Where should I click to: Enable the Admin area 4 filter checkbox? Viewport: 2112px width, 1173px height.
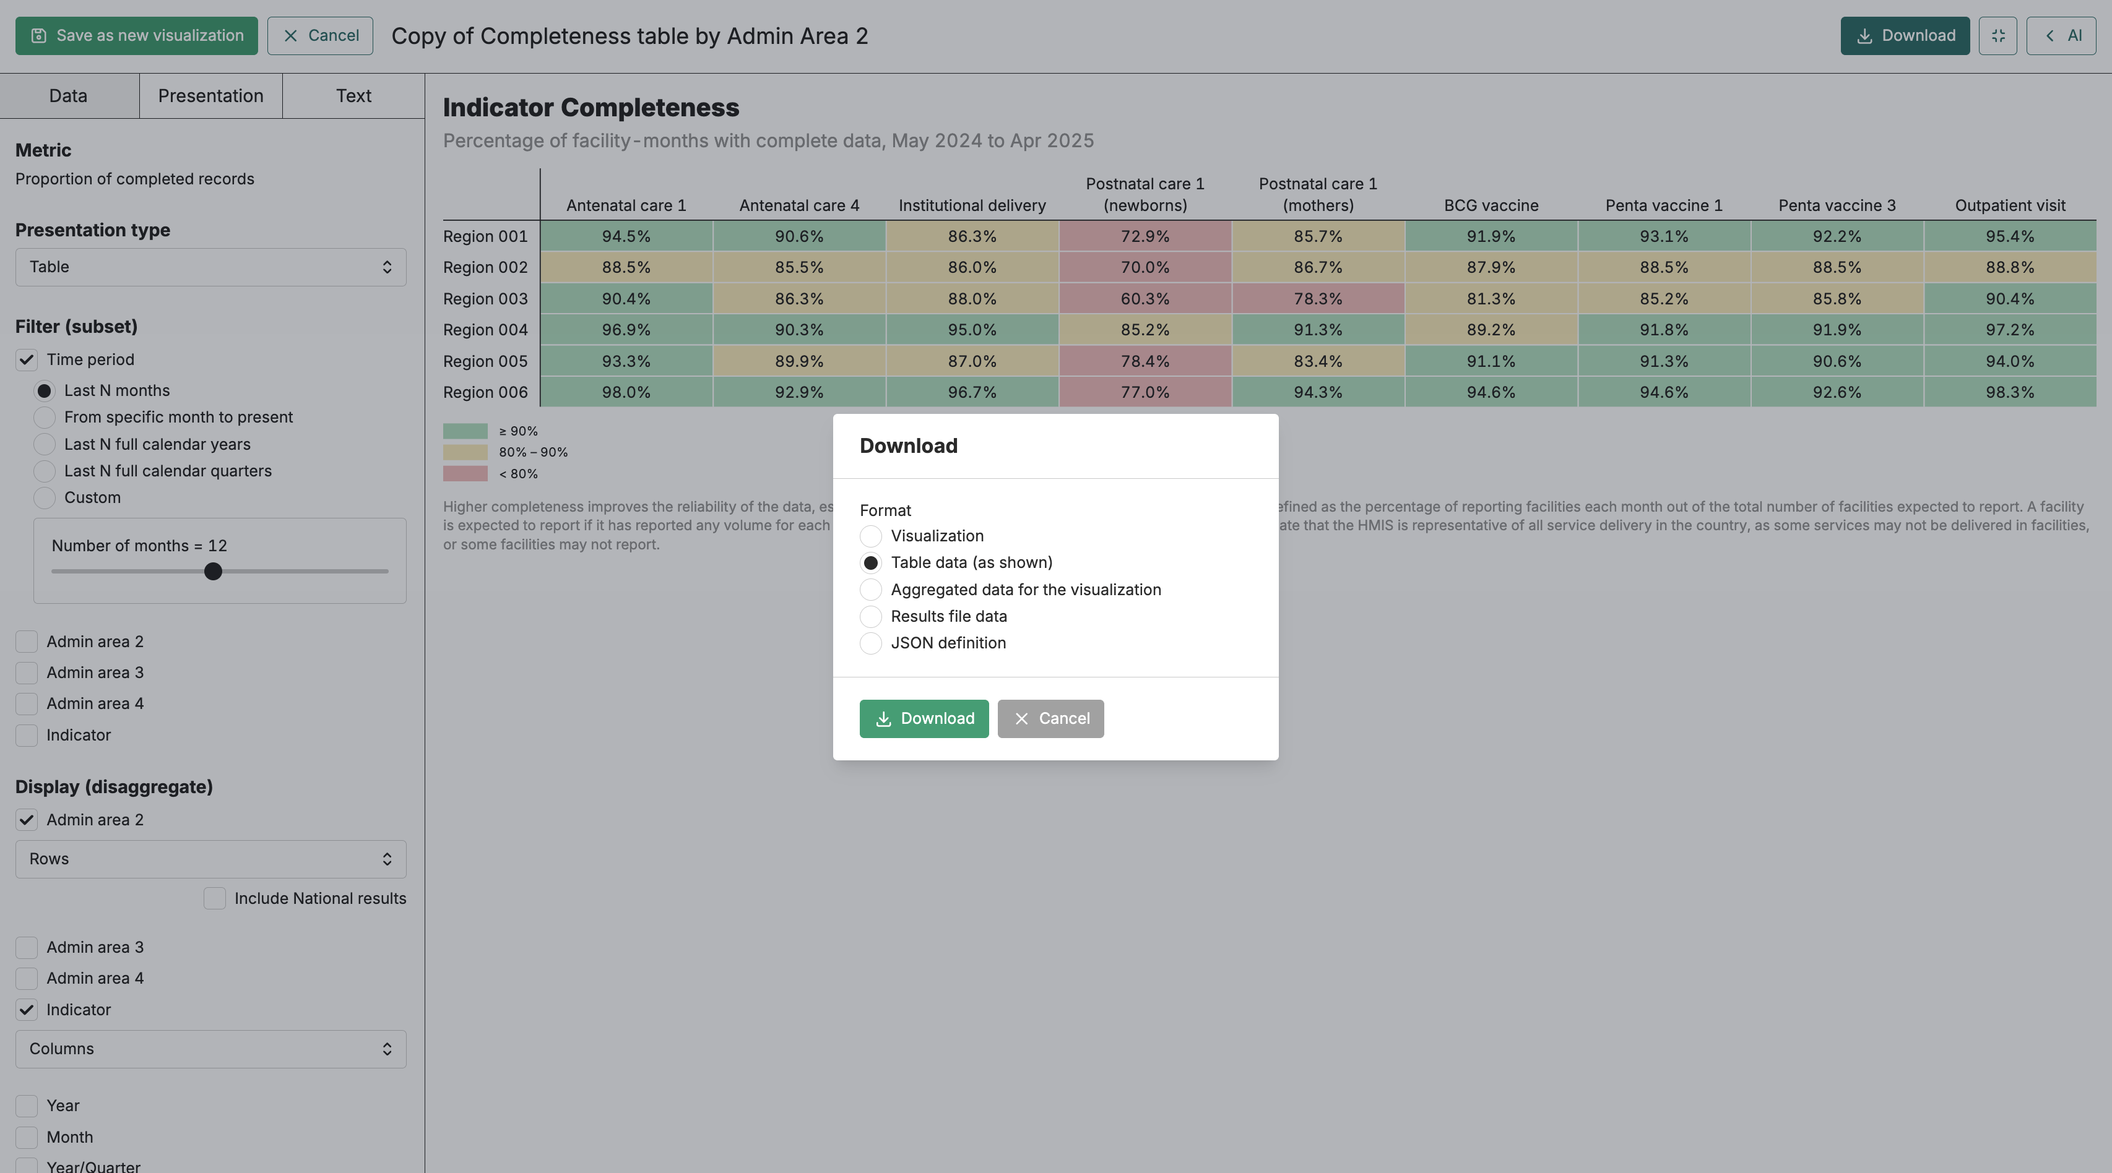point(26,704)
